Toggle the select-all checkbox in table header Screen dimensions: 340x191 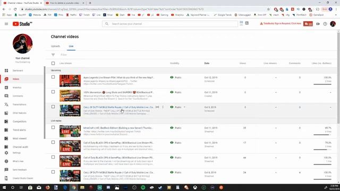coord(53,63)
